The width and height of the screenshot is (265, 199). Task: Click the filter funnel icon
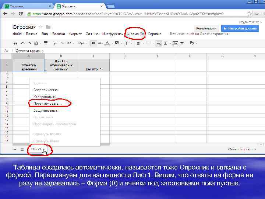[182, 43]
